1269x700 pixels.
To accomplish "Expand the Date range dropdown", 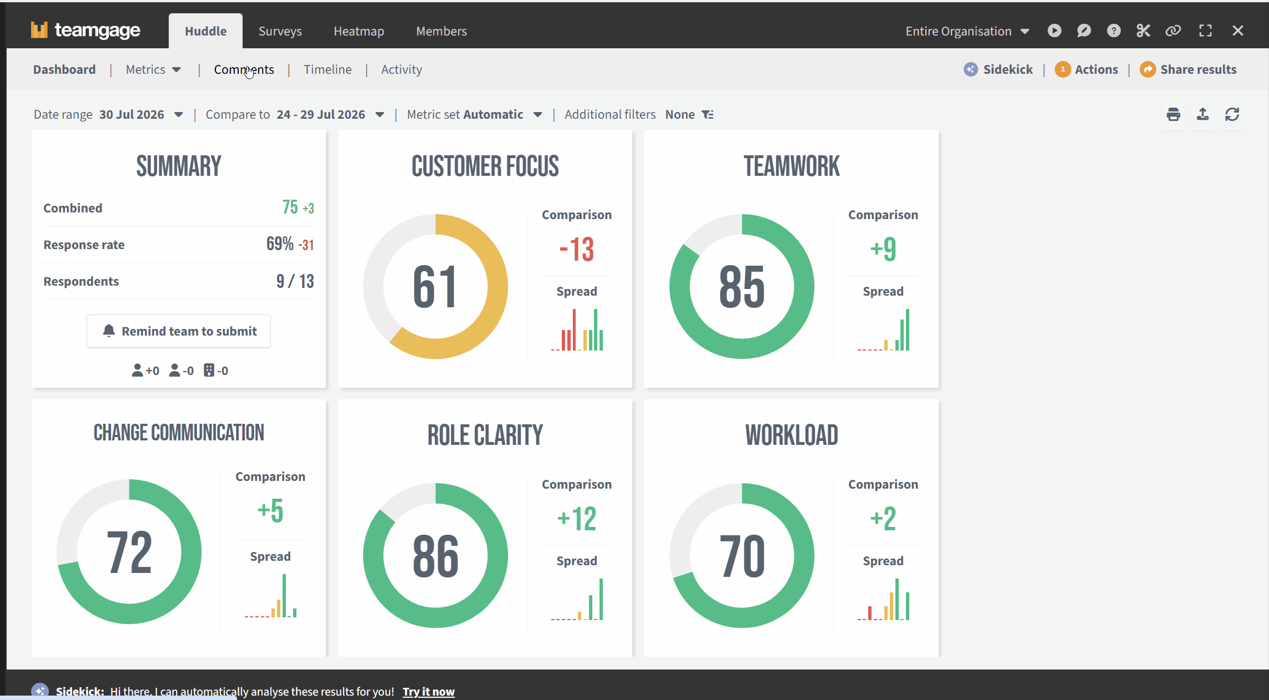I will (x=178, y=115).
